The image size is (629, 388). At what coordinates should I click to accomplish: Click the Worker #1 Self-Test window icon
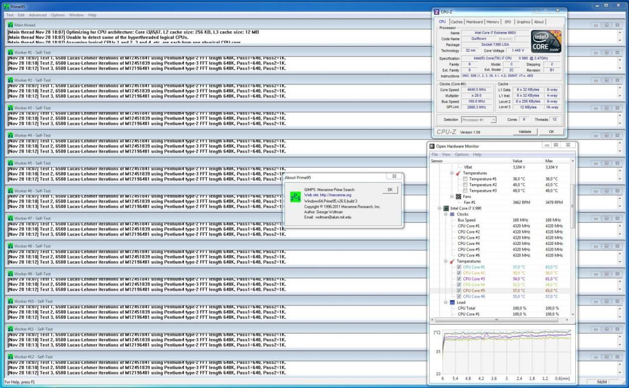pyautogui.click(x=11, y=52)
